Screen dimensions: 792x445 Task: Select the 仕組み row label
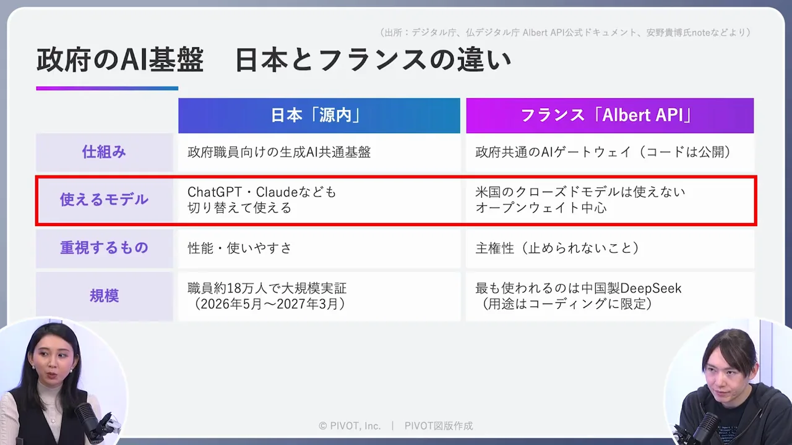coord(104,152)
